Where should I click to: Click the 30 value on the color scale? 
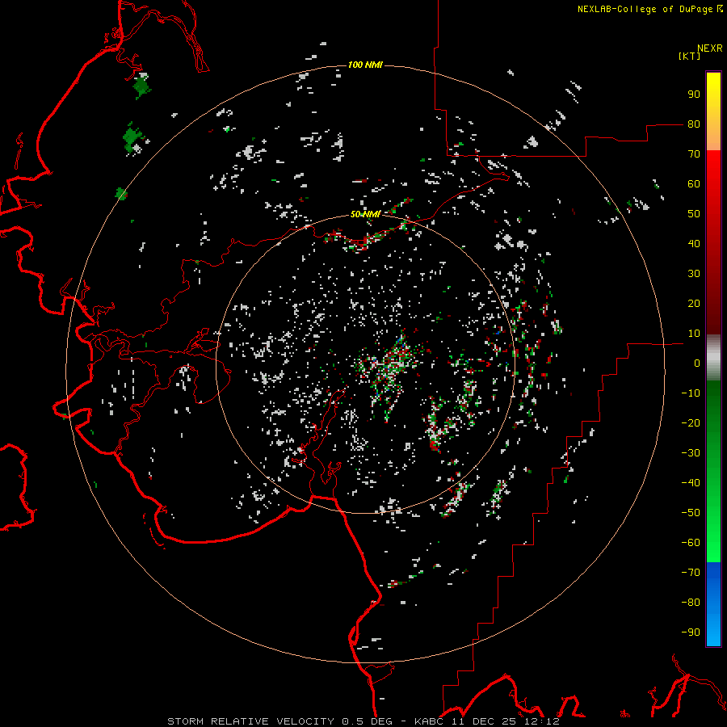(694, 274)
